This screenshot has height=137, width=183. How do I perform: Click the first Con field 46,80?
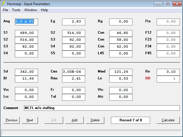[121, 33]
